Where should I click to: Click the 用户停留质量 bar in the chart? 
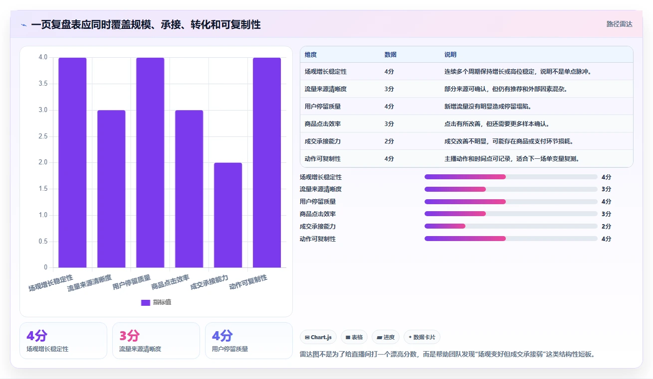pyautogui.click(x=150, y=162)
